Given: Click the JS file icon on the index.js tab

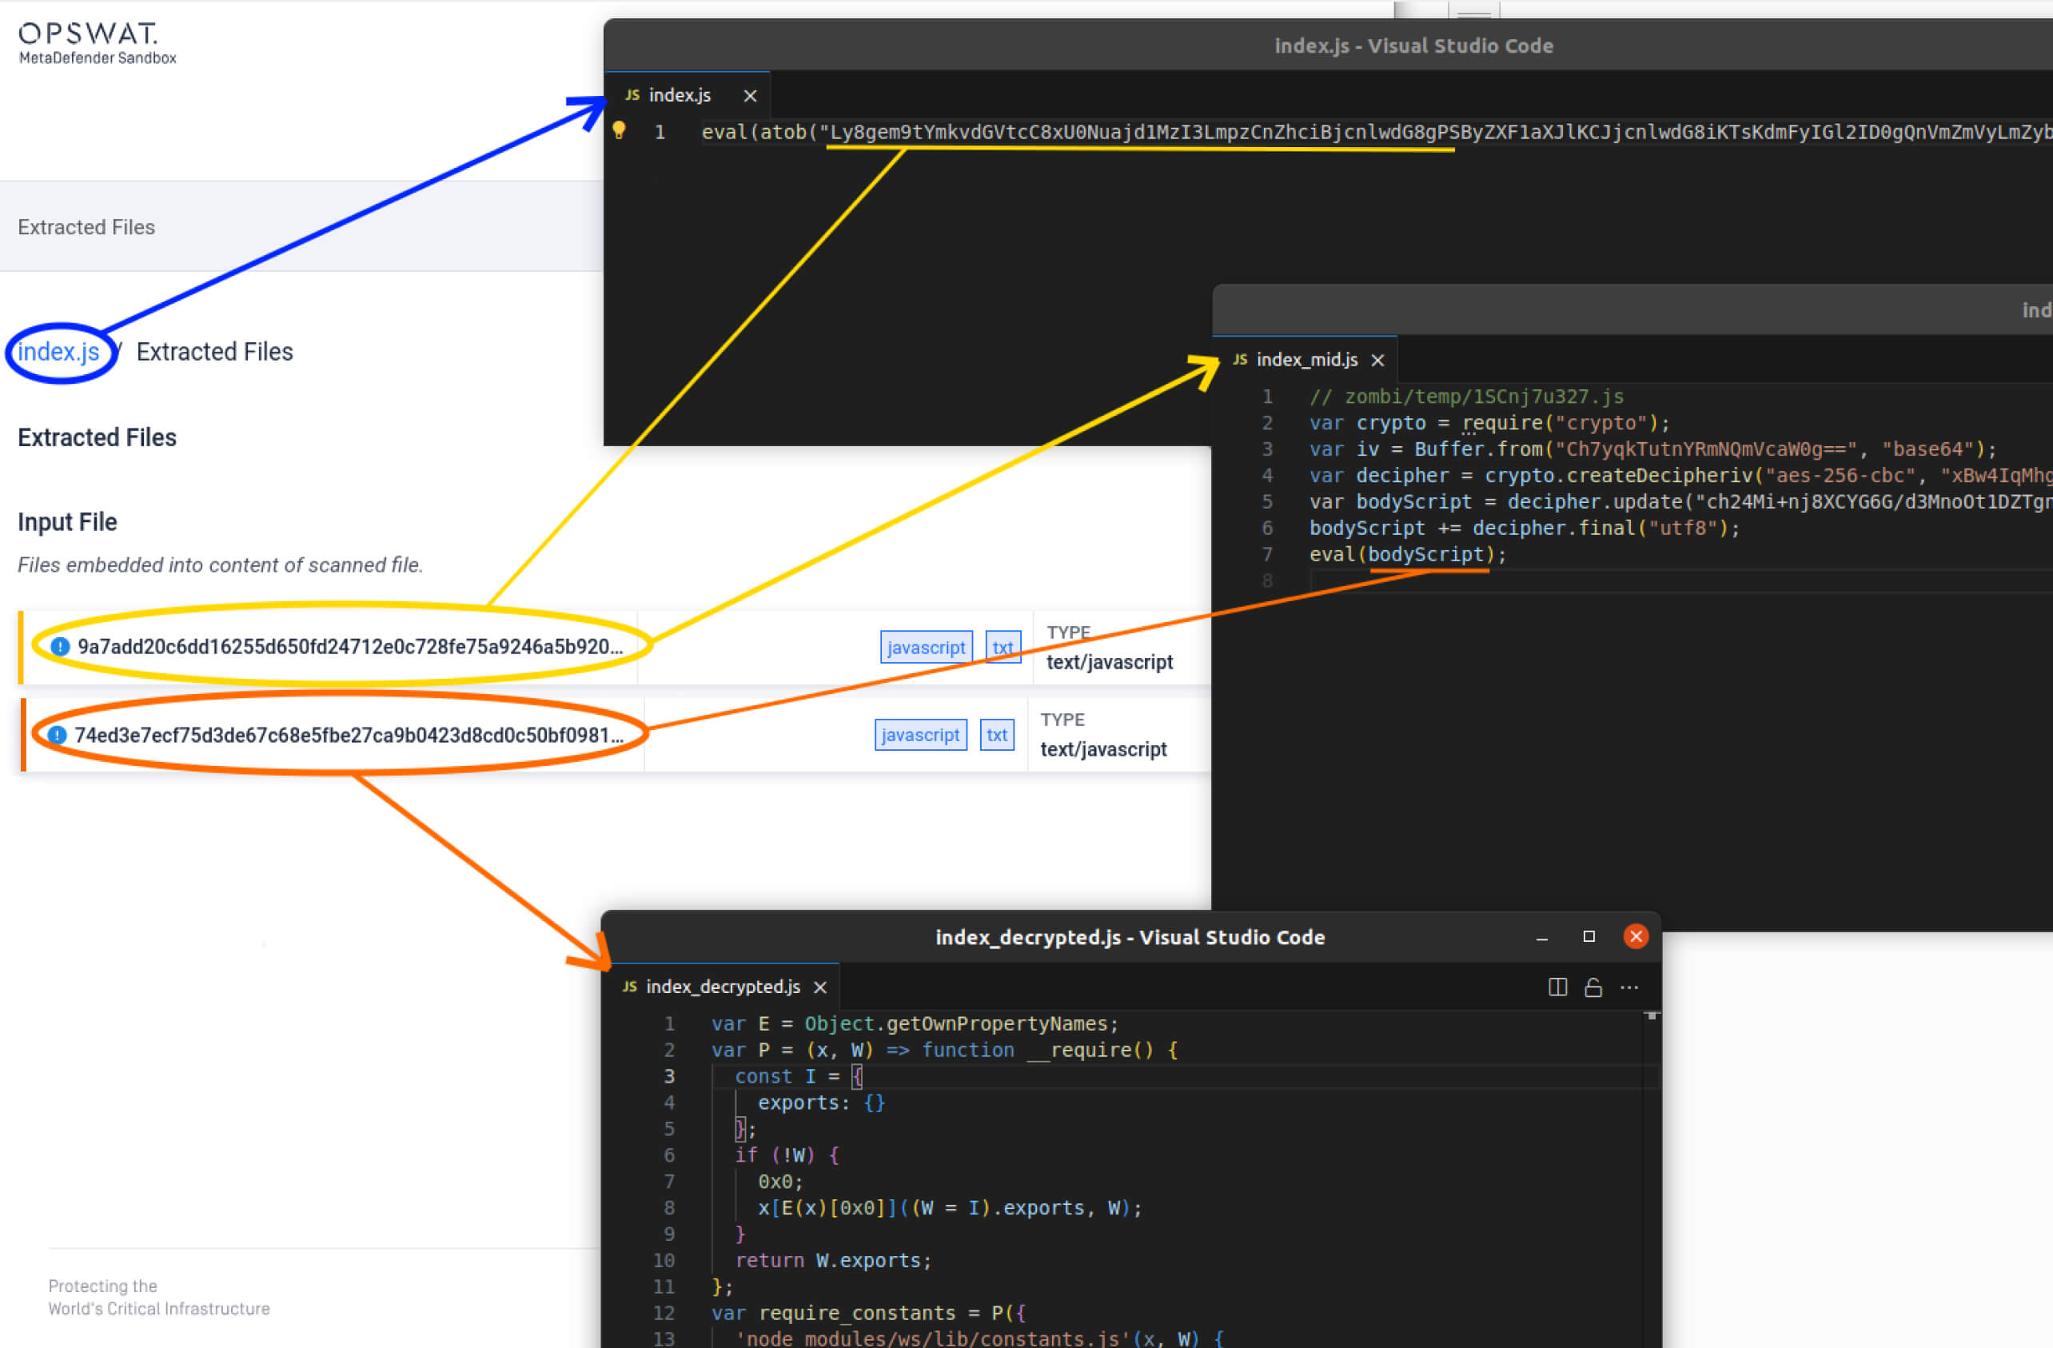Looking at the screenshot, I should 632,95.
